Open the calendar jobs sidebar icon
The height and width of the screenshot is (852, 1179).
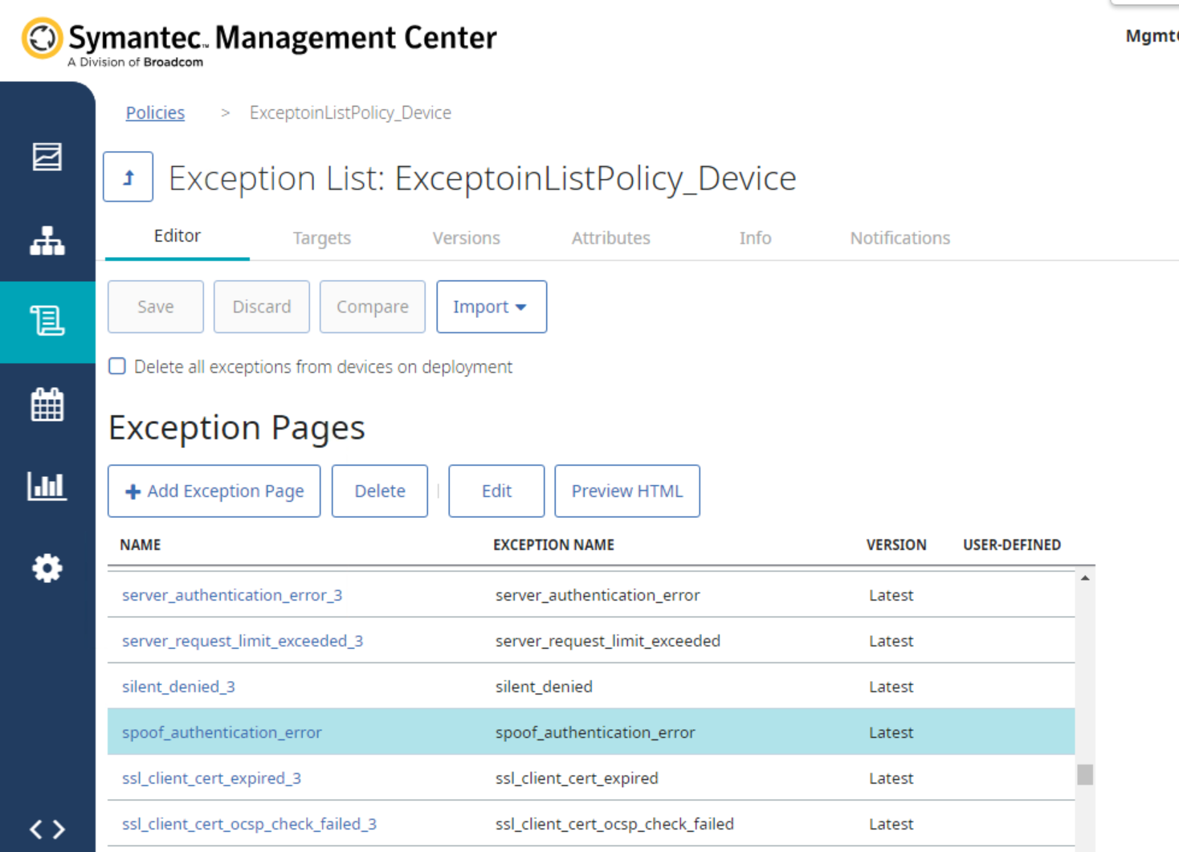[x=47, y=405]
